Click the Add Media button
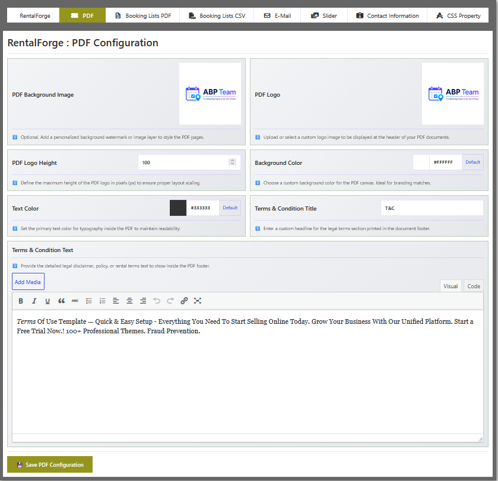Screen dimensions: 498x481 (28, 282)
